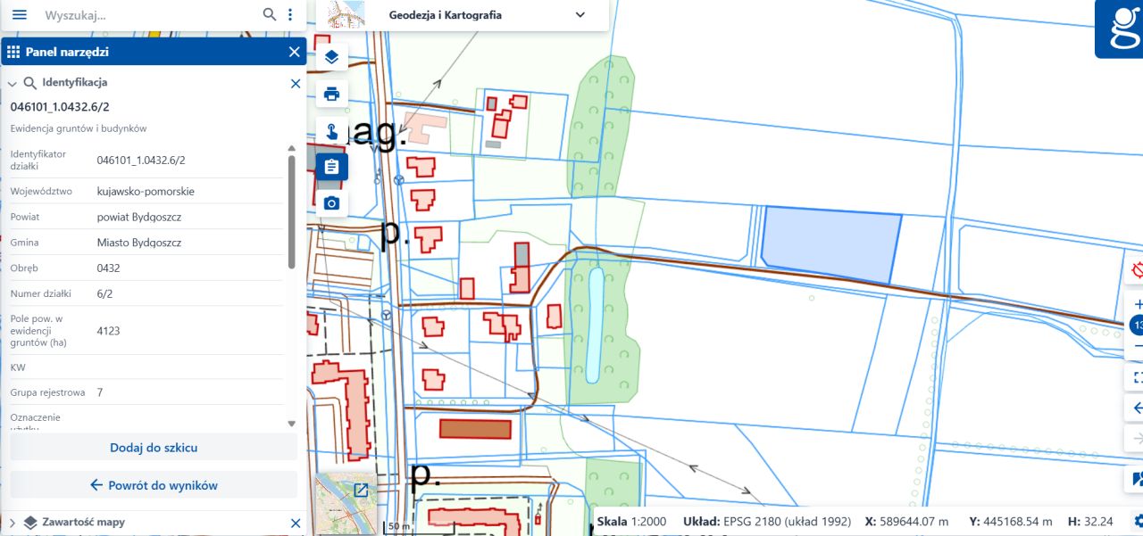The height and width of the screenshot is (536, 1143).
Task: Expand the Zawartość mapy section
Action: (12, 522)
